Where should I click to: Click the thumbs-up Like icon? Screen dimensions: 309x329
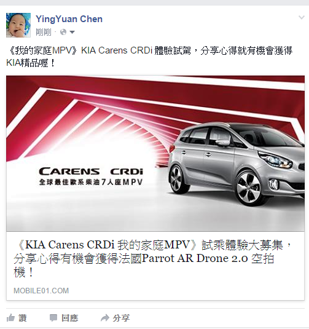click(10, 318)
